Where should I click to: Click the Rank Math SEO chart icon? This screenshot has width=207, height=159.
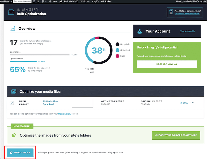pyautogui.click(x=61, y=1)
